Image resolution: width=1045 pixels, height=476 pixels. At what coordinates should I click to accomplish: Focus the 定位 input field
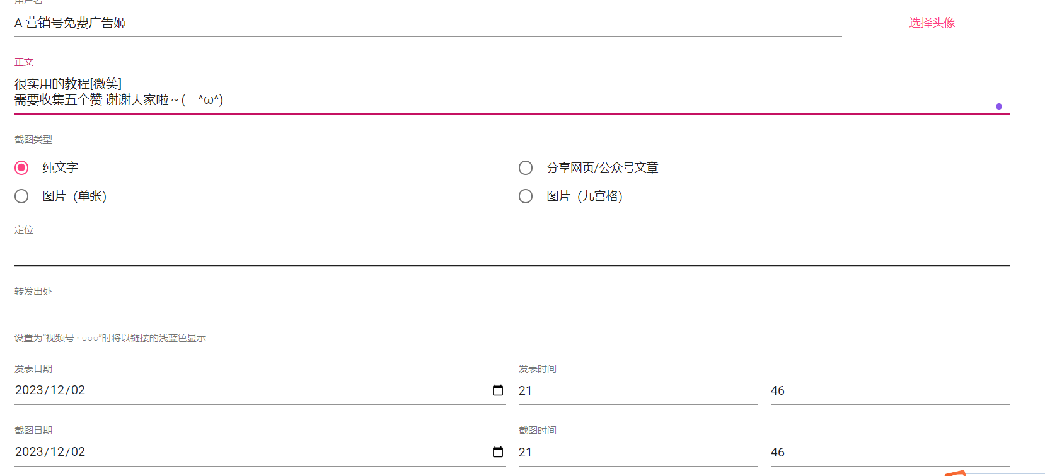point(504,253)
